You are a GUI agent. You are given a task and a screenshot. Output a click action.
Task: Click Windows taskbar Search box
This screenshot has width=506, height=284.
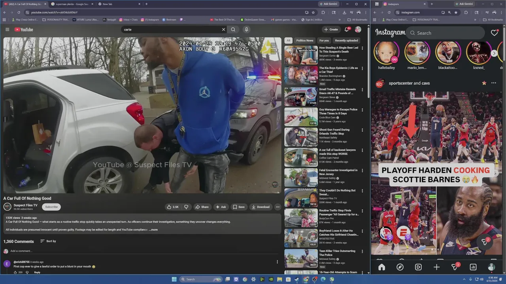click(x=201, y=279)
